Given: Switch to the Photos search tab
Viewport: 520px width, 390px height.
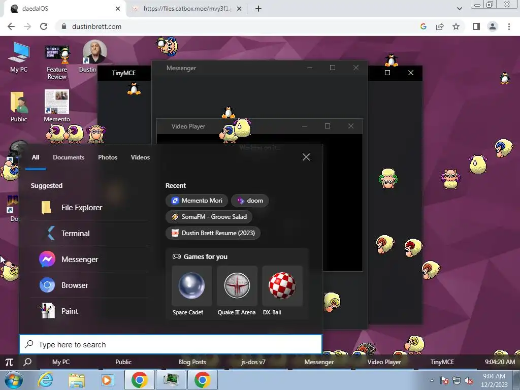Looking at the screenshot, I should [x=108, y=157].
